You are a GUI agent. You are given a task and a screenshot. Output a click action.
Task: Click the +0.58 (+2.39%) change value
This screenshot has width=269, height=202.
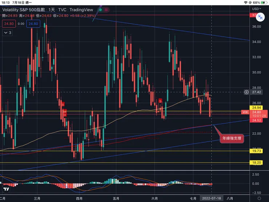tap(83, 16)
